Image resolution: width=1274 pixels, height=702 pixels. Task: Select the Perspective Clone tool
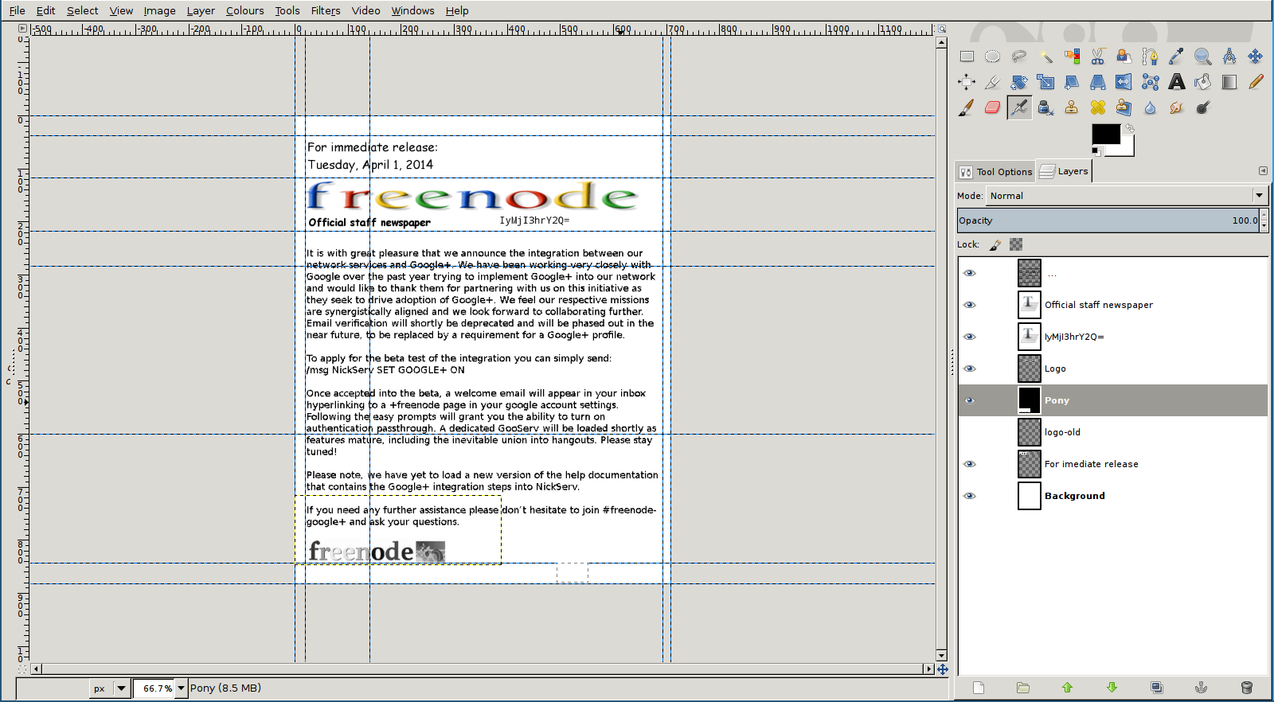[1124, 107]
